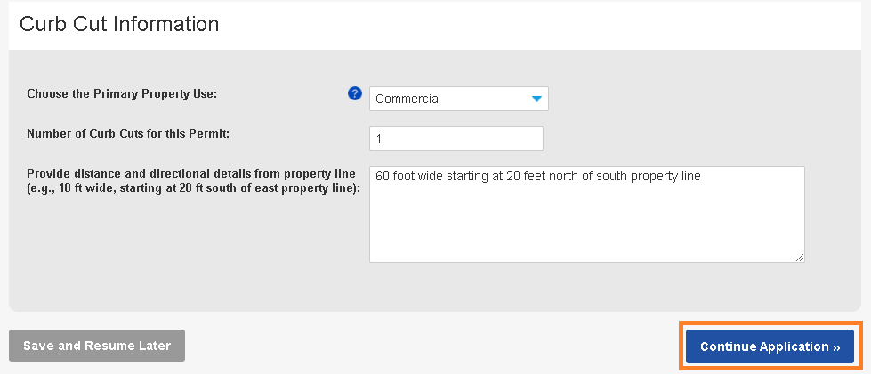Click the "Choose the Primary Property Use" label

[x=122, y=93]
